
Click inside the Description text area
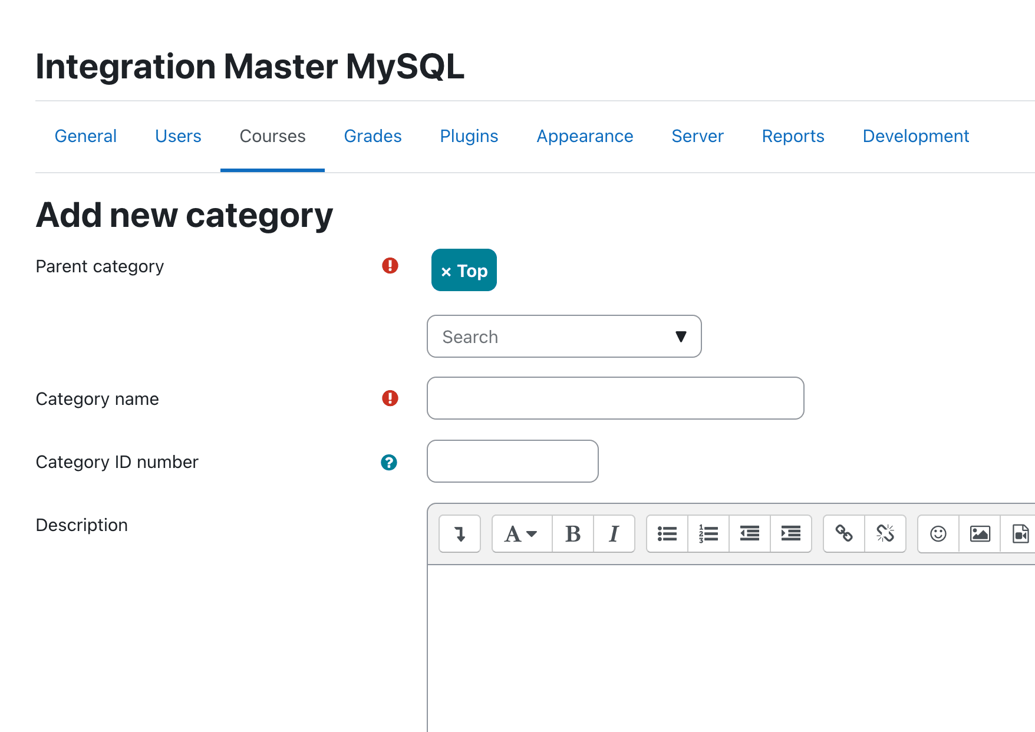coord(731,648)
